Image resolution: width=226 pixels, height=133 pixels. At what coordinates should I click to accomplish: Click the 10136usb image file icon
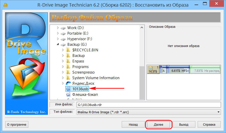68,89
